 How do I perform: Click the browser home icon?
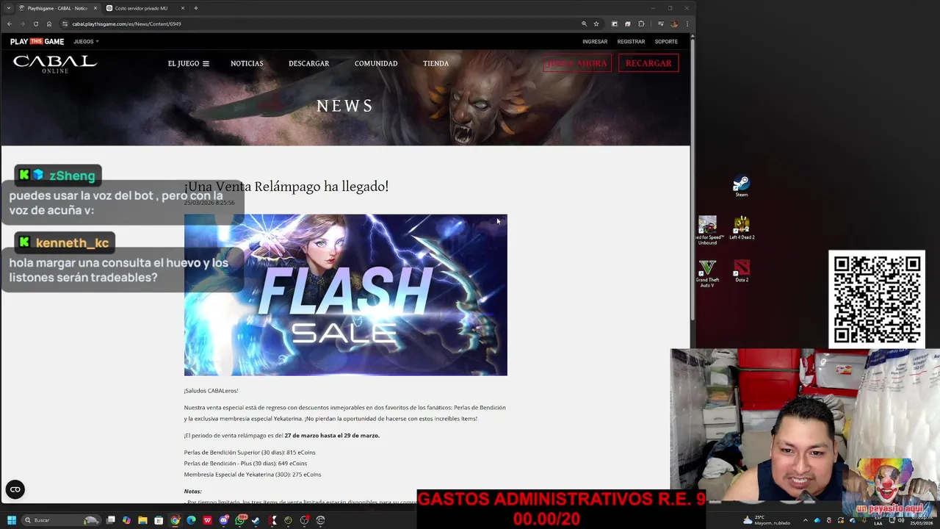(49, 24)
